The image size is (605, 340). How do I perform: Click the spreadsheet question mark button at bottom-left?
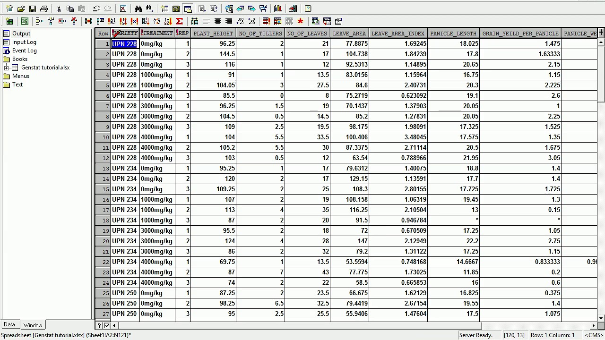[x=99, y=325]
